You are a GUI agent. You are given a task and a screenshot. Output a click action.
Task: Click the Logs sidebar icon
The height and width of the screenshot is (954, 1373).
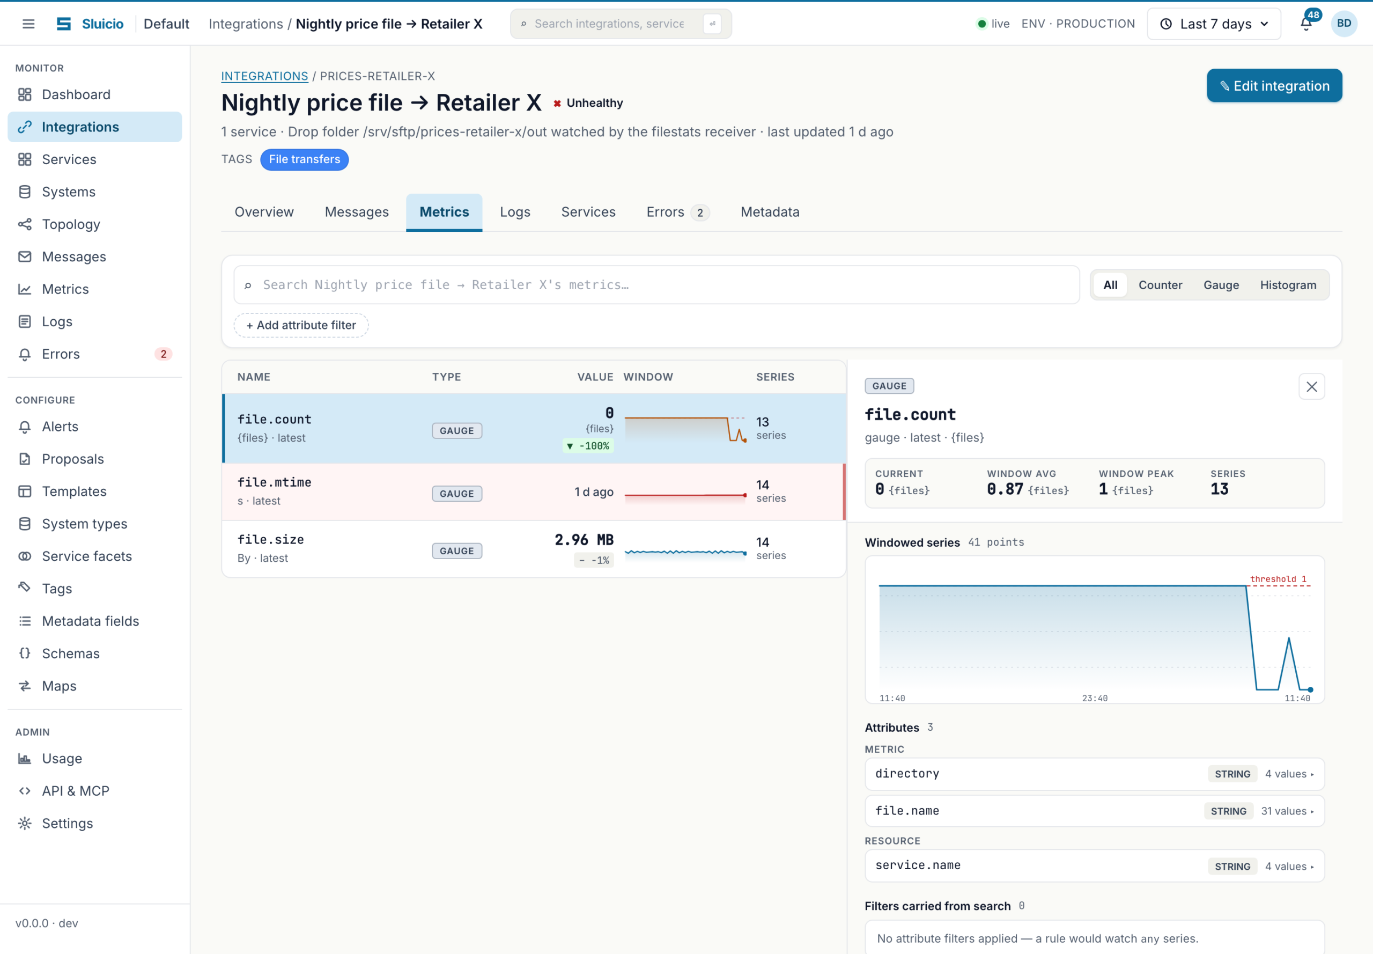[x=25, y=321]
